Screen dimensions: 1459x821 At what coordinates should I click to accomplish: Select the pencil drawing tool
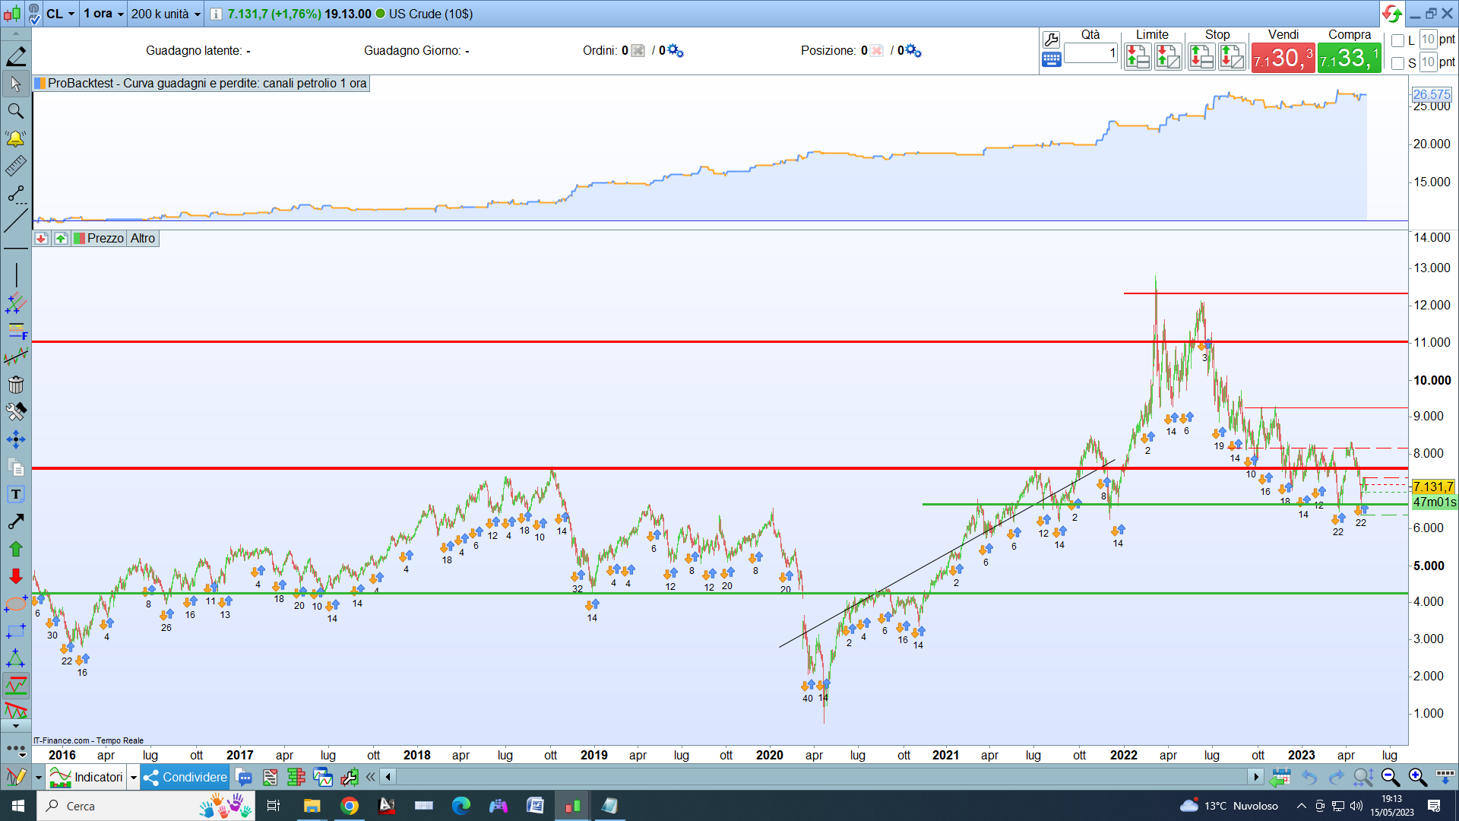16,56
